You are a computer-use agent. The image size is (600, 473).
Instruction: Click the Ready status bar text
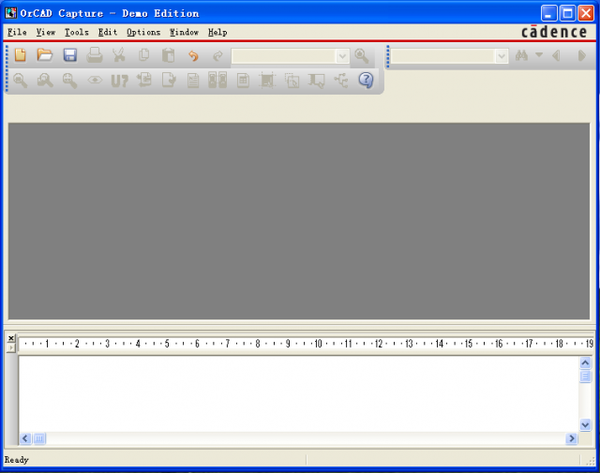tap(17, 460)
